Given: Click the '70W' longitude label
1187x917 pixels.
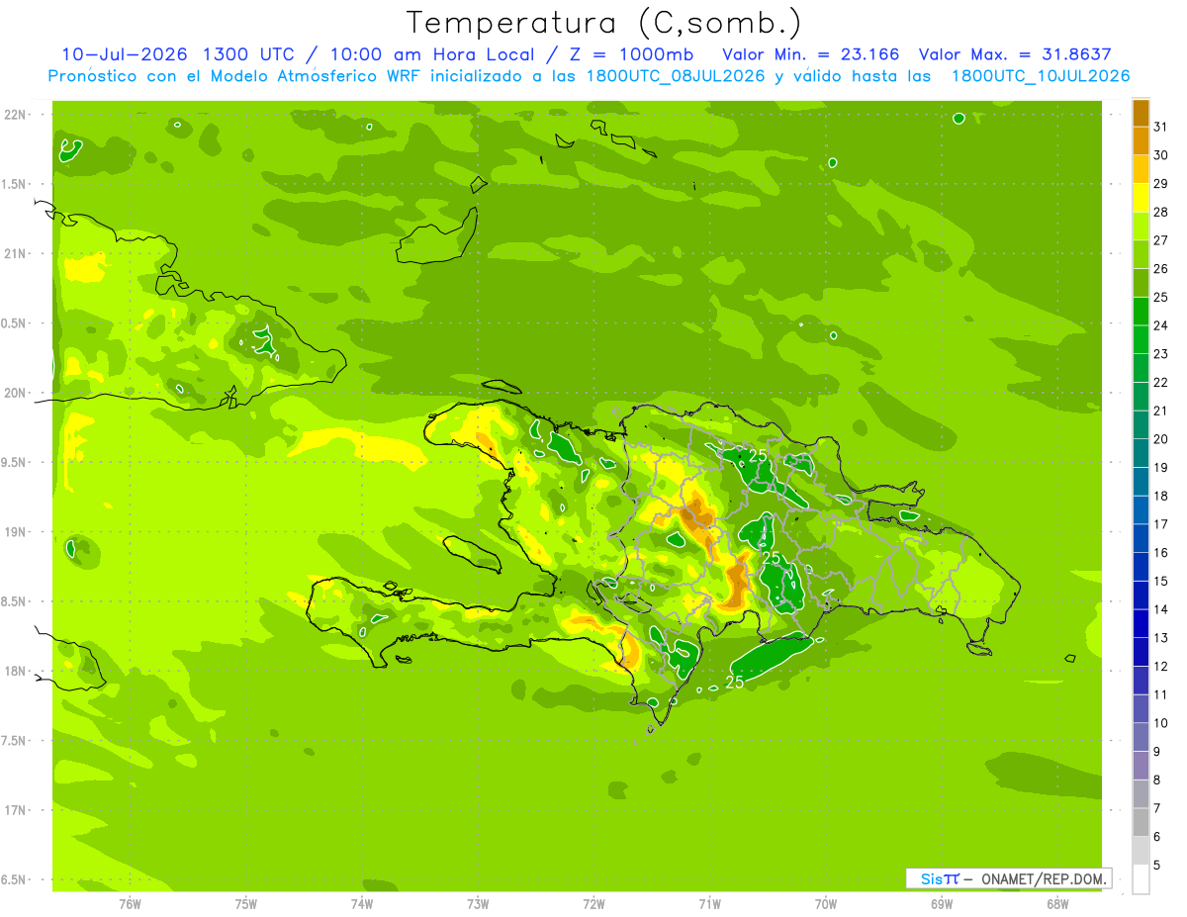Looking at the screenshot, I should coord(825,903).
